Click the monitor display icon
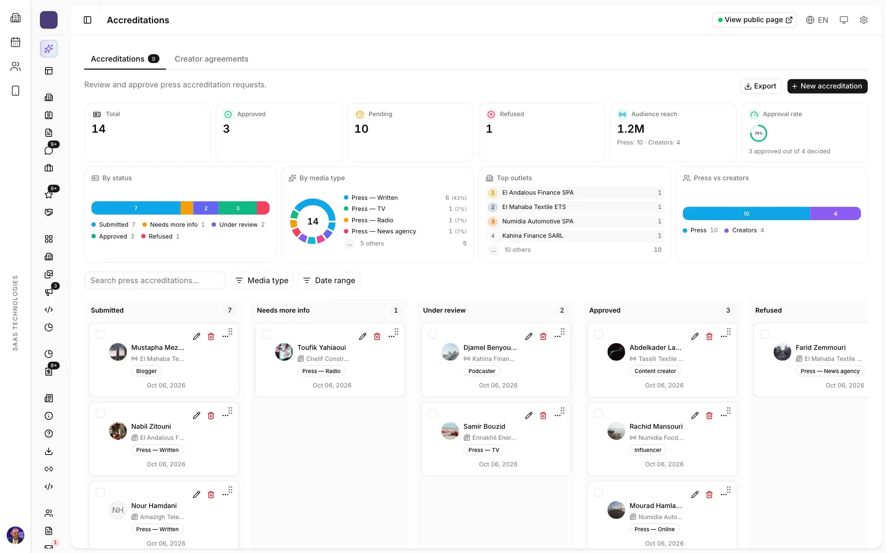Screen dimensions: 886x553 (844, 20)
